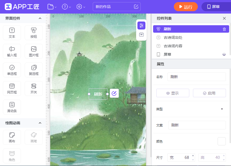Select the 按钮 button widget
231x166 pixels.
pyautogui.click(x=34, y=33)
